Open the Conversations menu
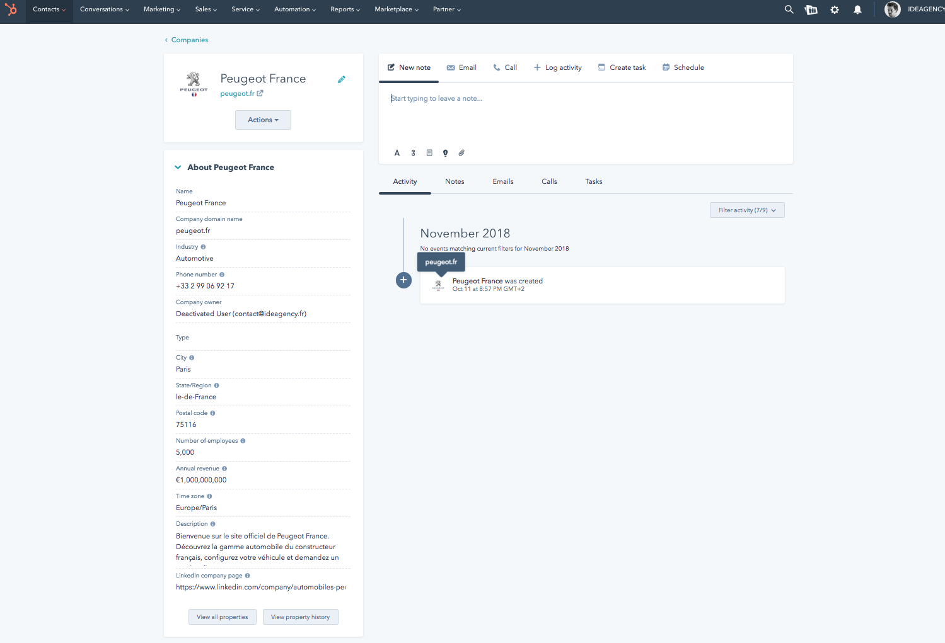This screenshot has width=945, height=643. click(105, 9)
